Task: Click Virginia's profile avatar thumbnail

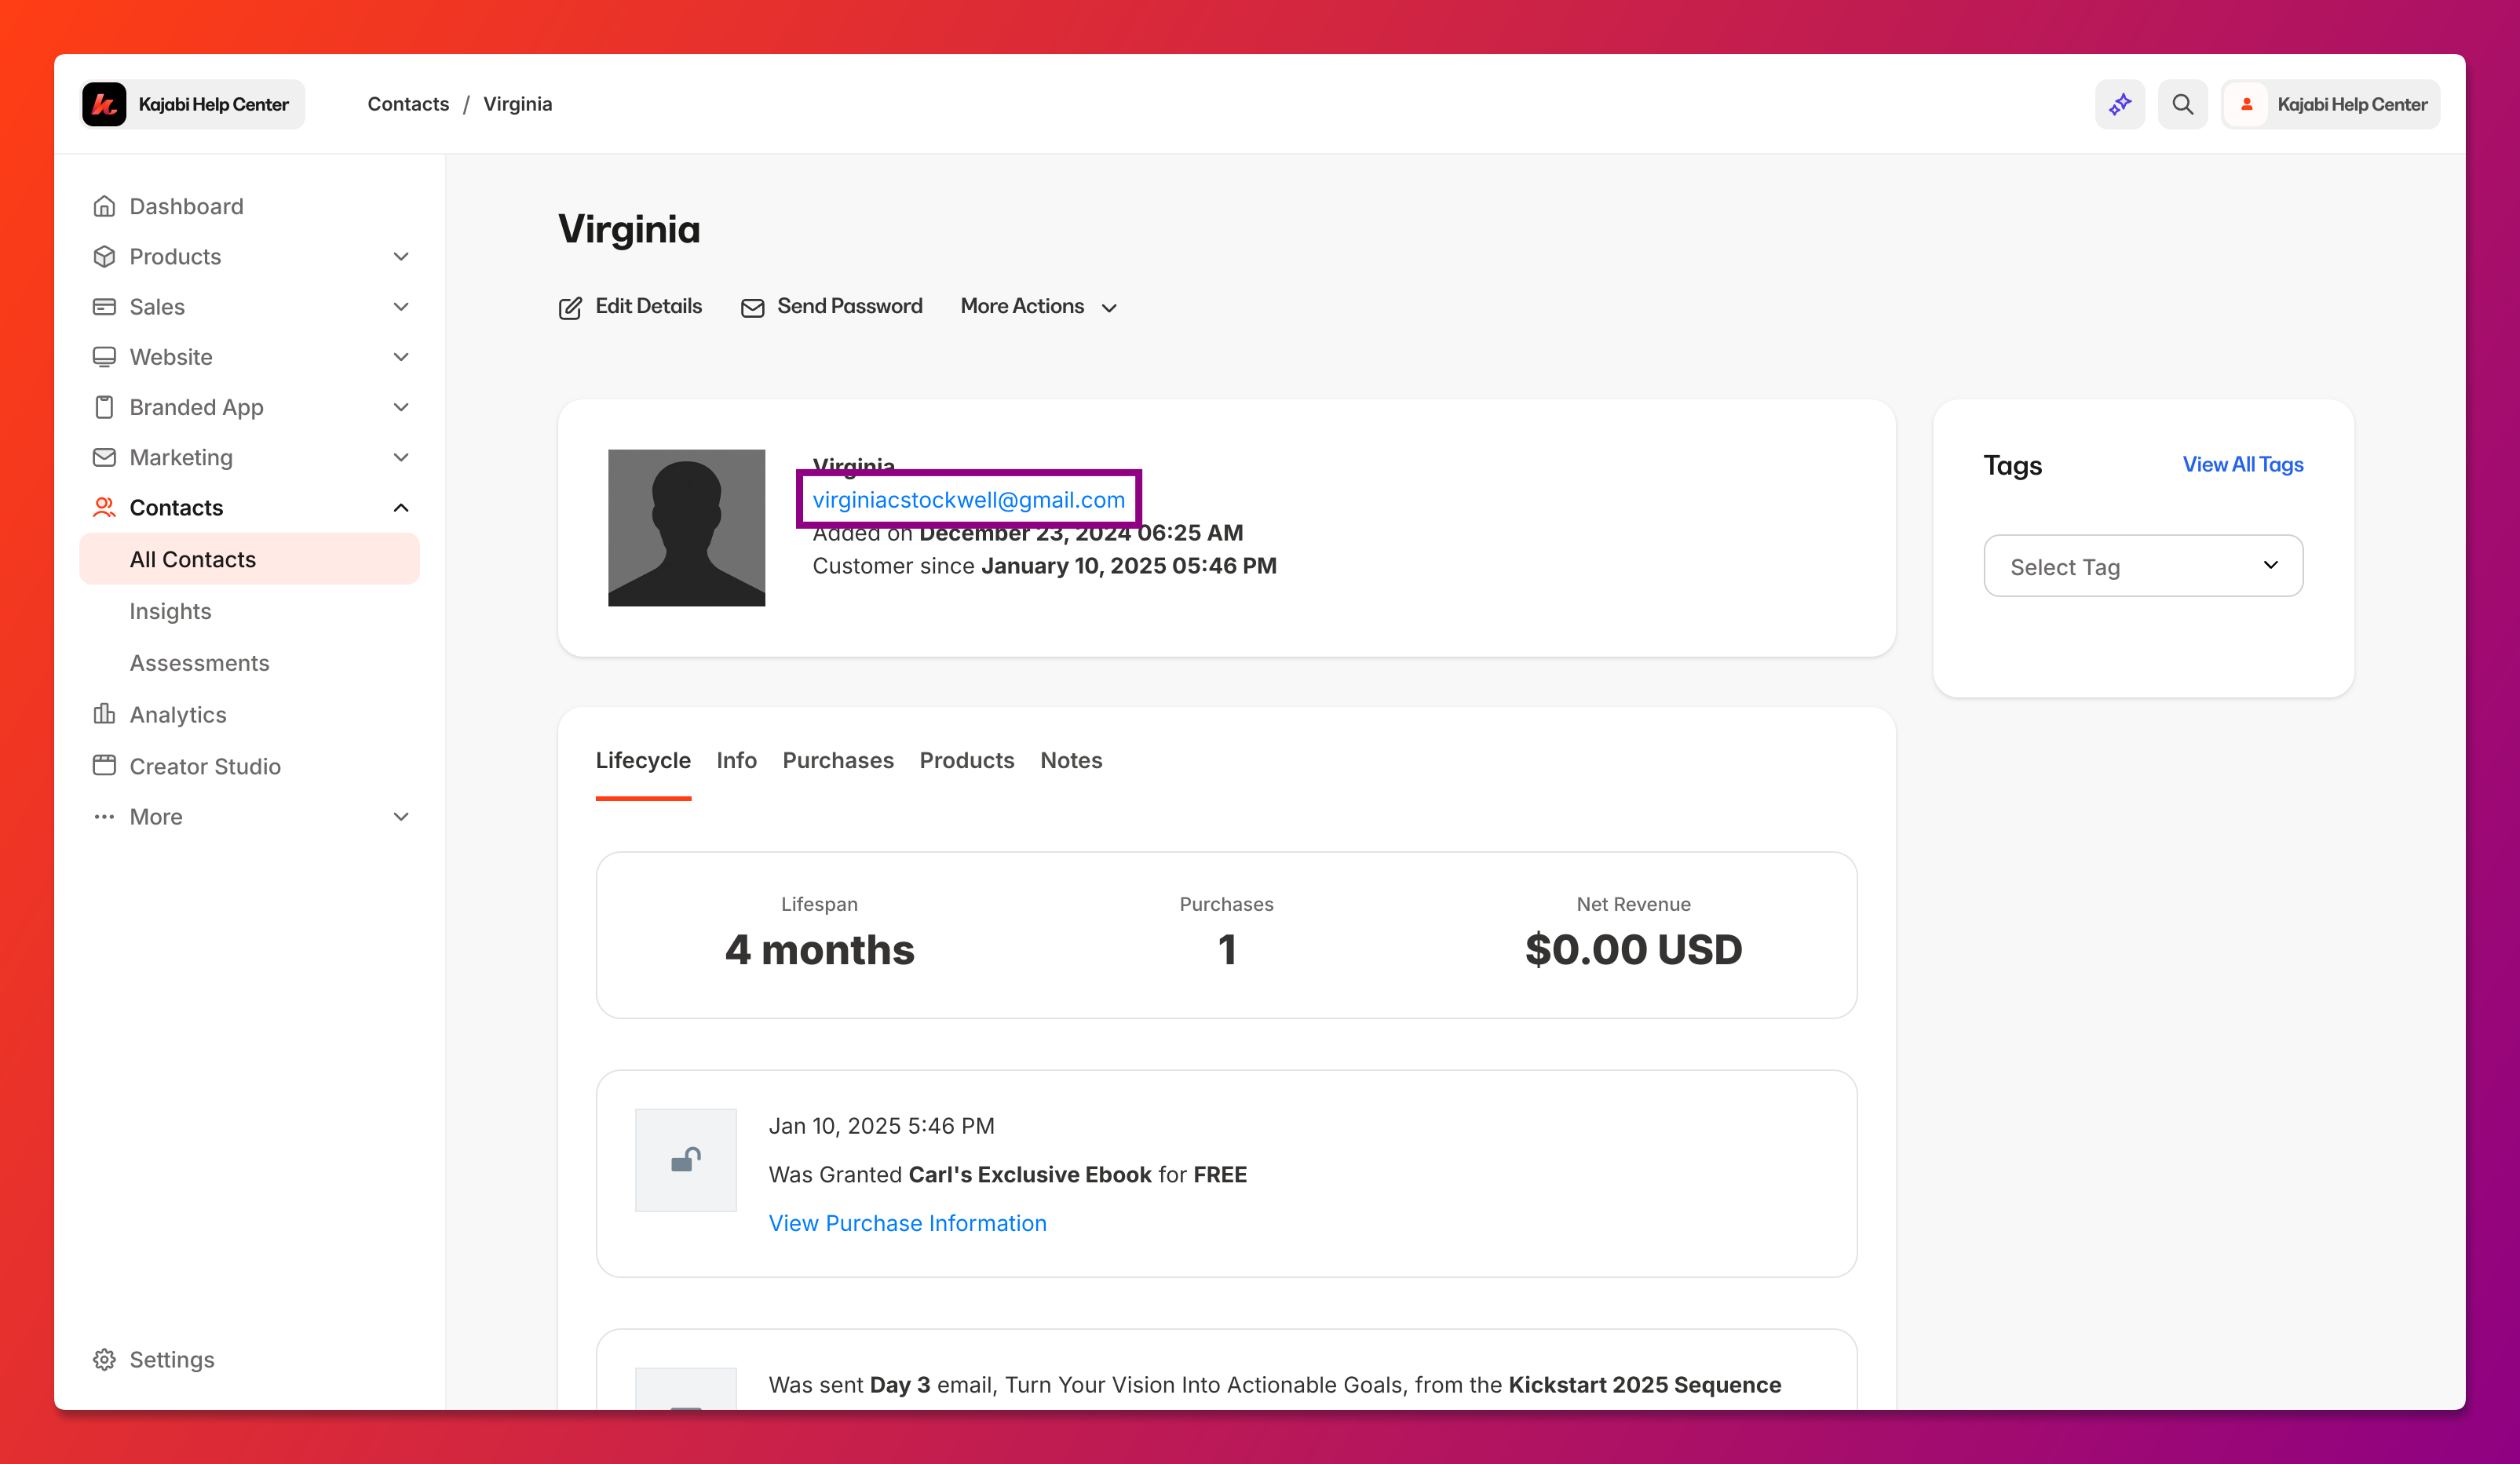Action: pyautogui.click(x=686, y=528)
